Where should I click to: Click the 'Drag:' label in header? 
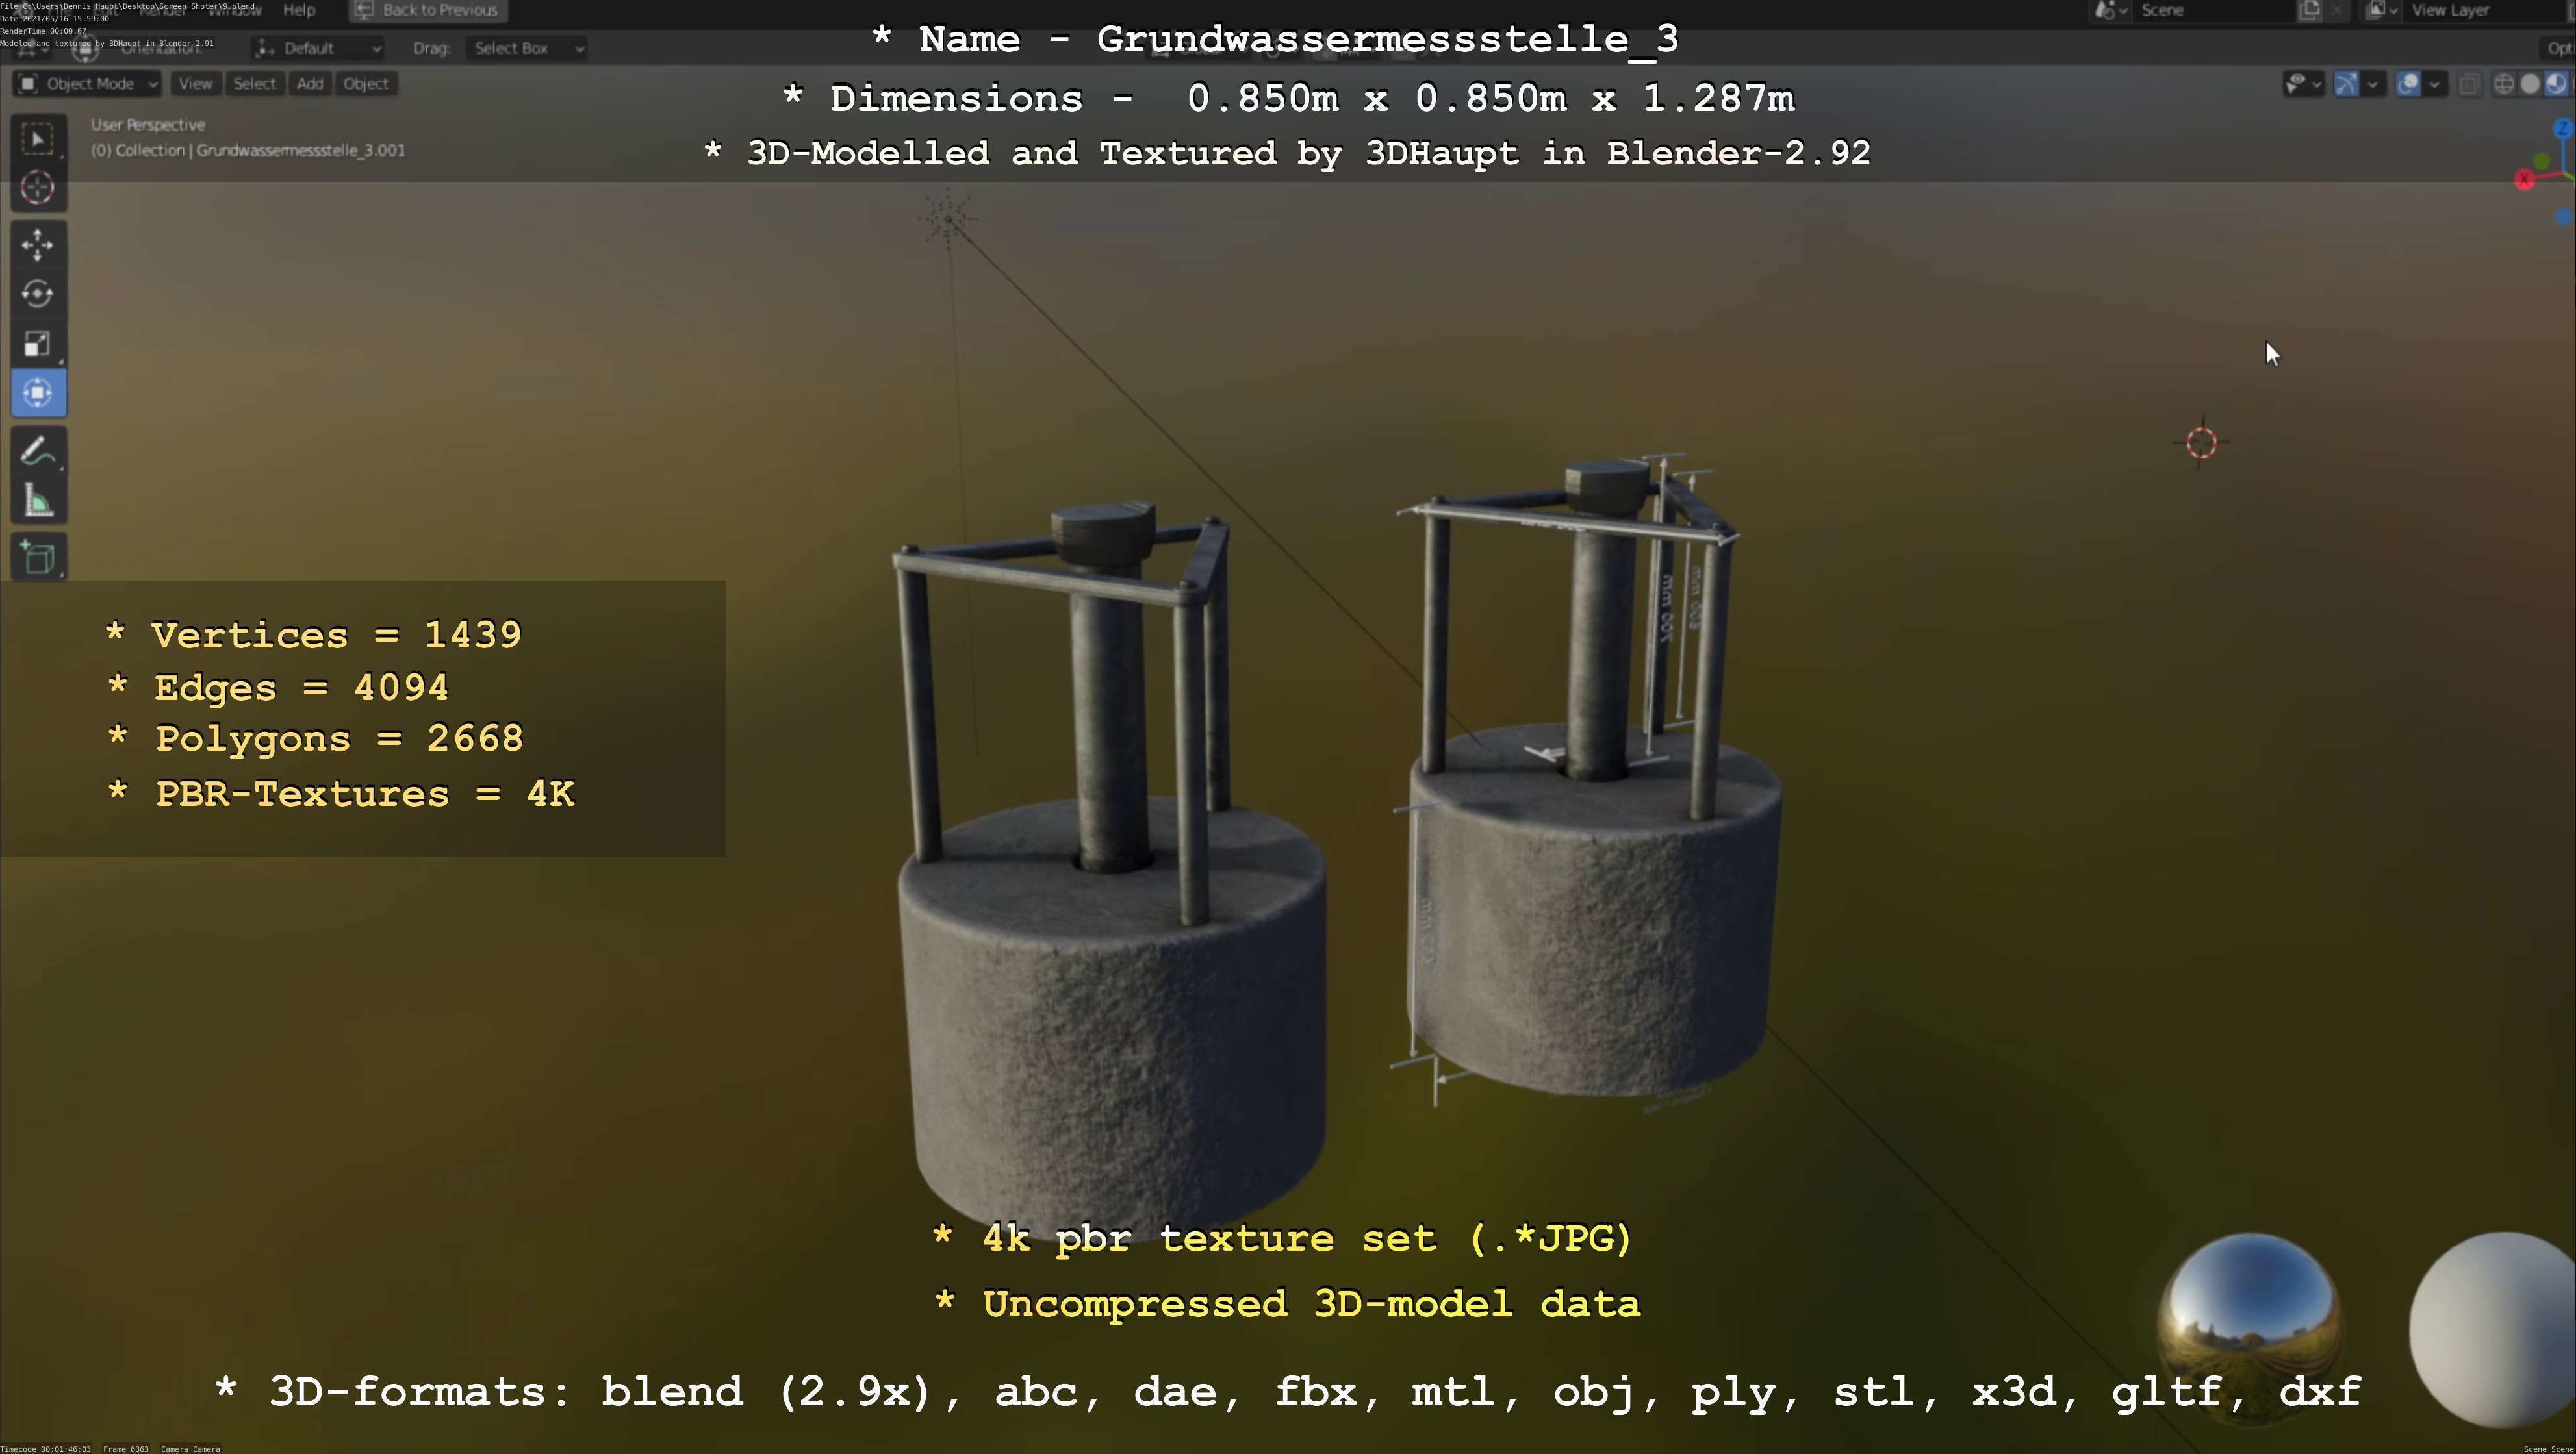pos(432,48)
